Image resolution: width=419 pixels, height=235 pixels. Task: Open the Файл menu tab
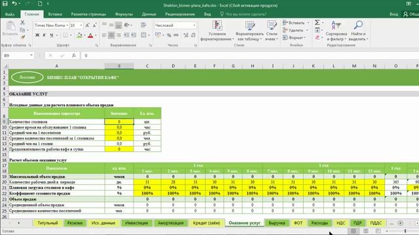coord(10,14)
